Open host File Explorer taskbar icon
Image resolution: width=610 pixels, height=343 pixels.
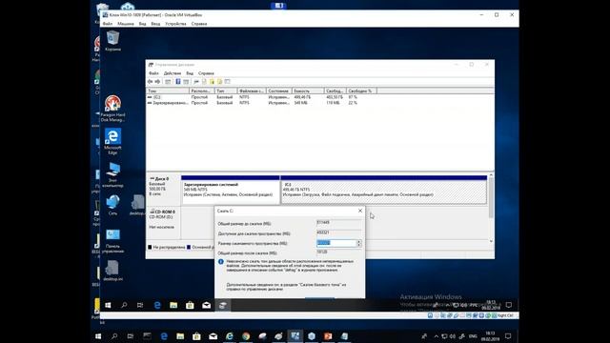point(180,336)
